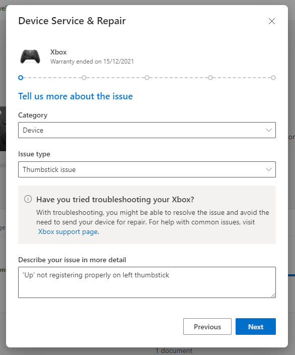Click '1 document' text behind the dialog
Screen dimensions: 295x355
[x=174, y=350]
